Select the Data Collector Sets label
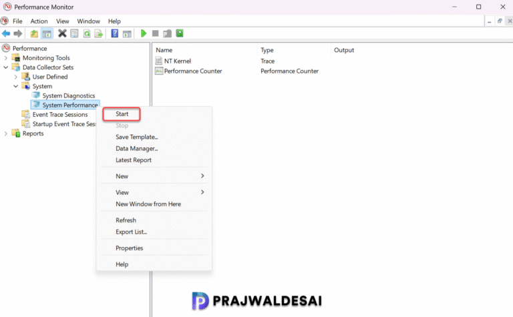The height and width of the screenshot is (317, 513). 48,67
